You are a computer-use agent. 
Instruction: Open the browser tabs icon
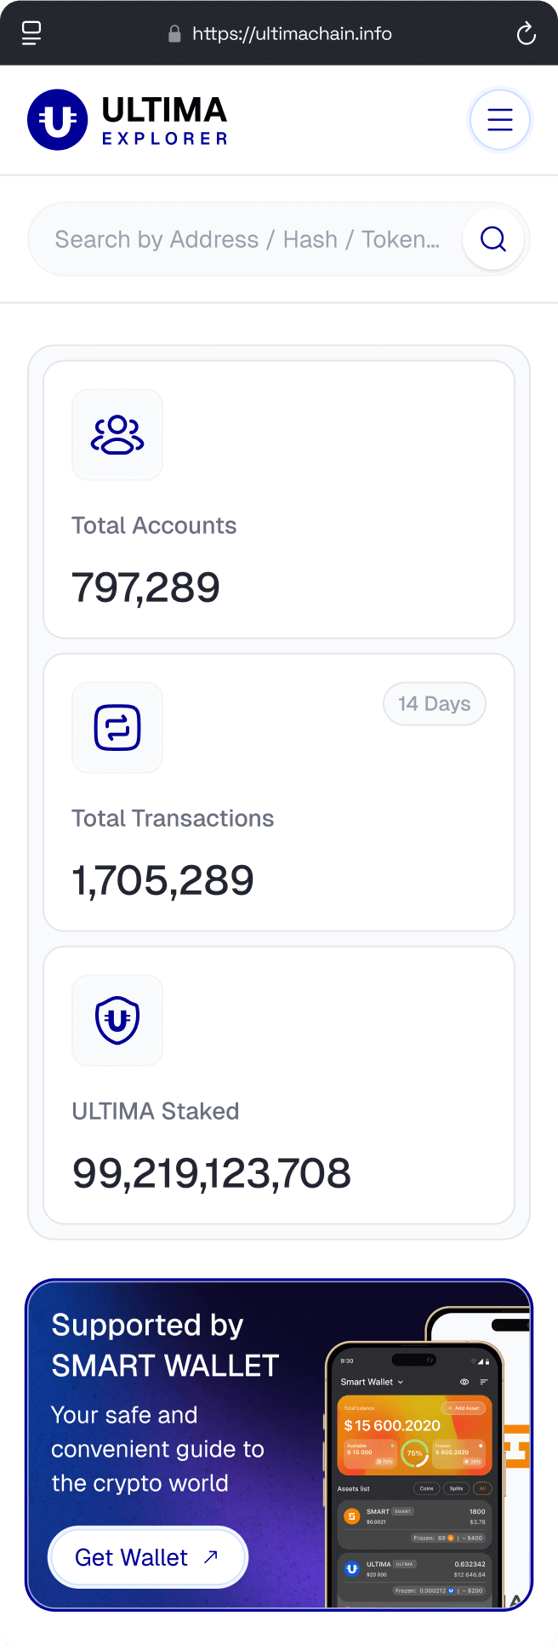pos(31,34)
